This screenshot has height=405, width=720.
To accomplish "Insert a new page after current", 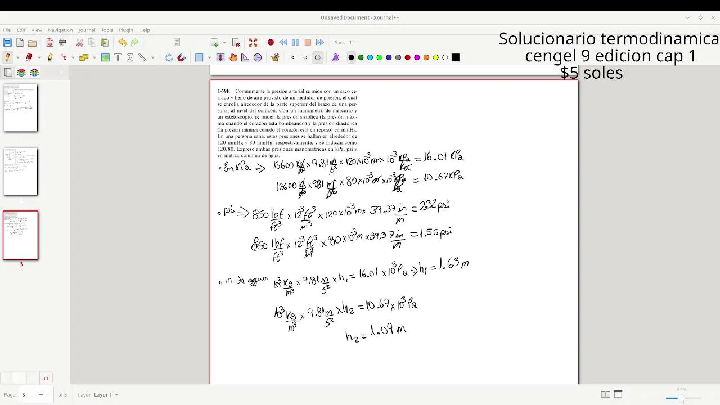I will [214, 42].
